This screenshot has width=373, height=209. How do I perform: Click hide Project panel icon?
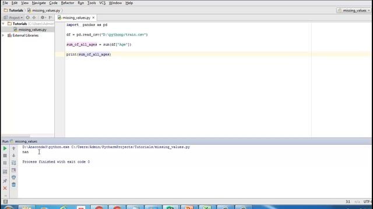pos(50,17)
